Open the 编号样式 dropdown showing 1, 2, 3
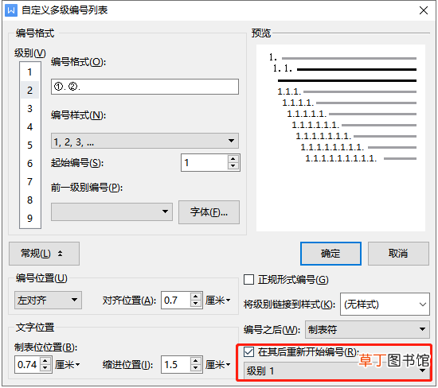438x388 pixels. [145, 141]
